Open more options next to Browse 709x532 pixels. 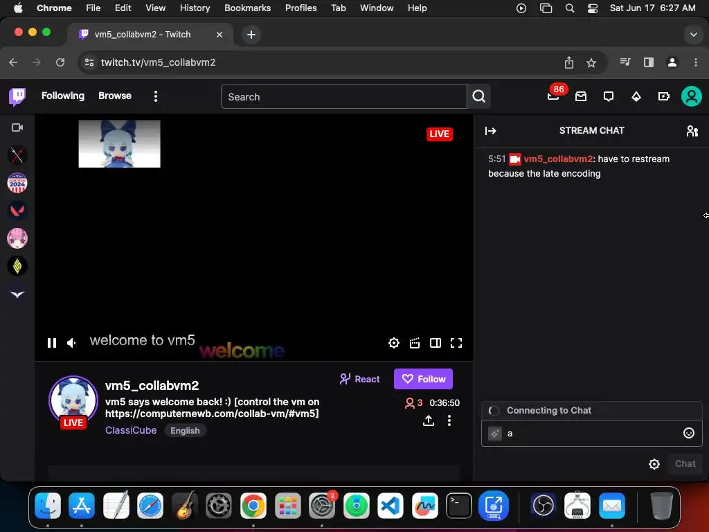[x=156, y=96]
